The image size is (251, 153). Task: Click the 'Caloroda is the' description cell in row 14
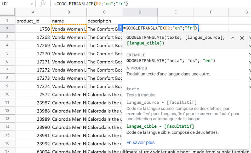(x=104, y=127)
